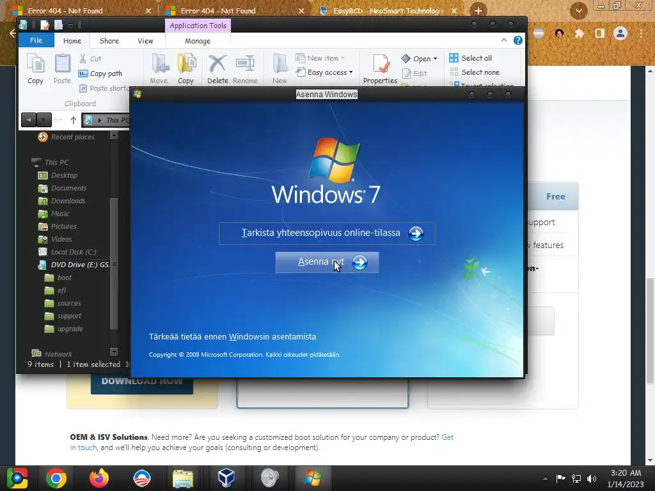Click the Copy path option

click(100, 74)
